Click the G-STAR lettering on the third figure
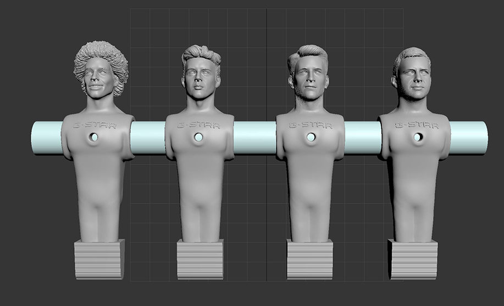The width and height of the screenshot is (504, 306). tap(311, 125)
